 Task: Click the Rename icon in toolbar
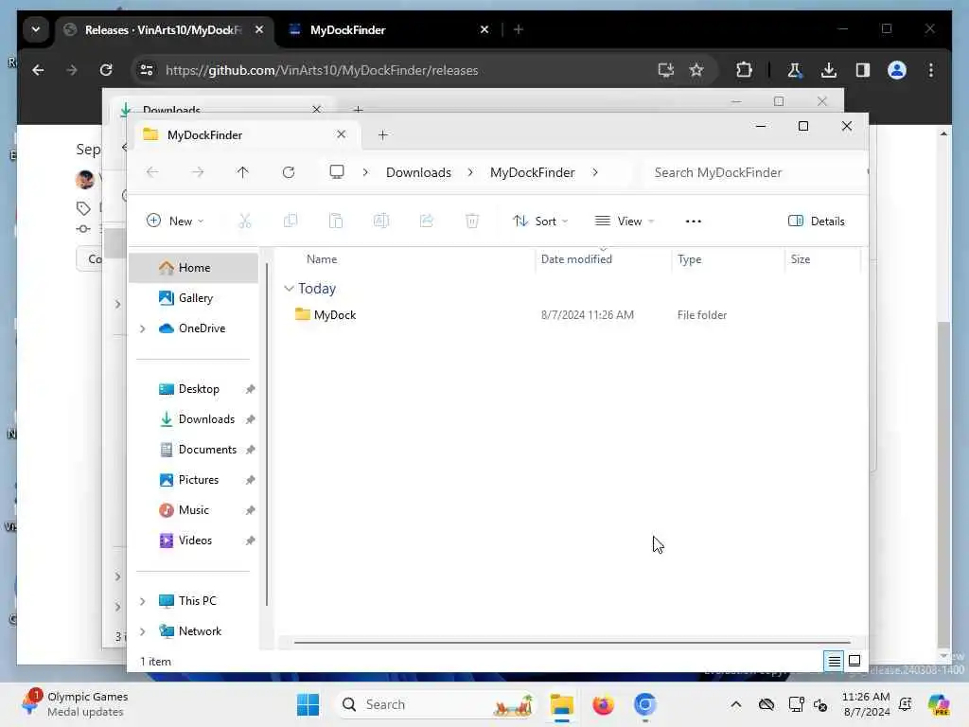pos(381,221)
